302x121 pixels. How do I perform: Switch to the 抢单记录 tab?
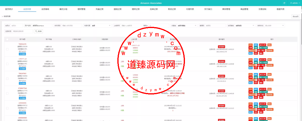(x=154, y=9)
